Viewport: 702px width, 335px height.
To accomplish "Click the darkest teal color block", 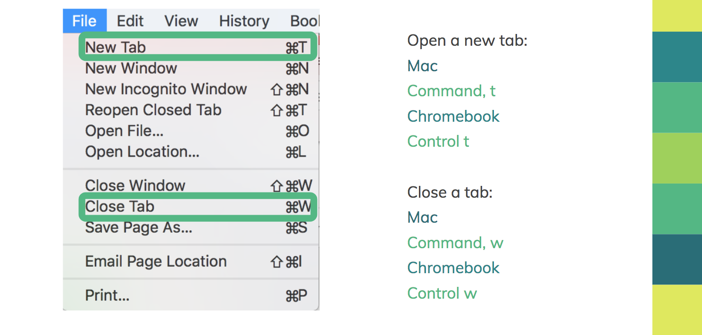I will click(677, 259).
